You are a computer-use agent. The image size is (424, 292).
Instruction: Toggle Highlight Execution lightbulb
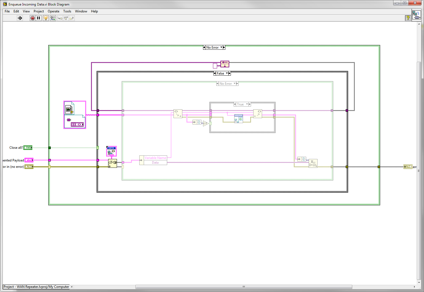point(46,18)
